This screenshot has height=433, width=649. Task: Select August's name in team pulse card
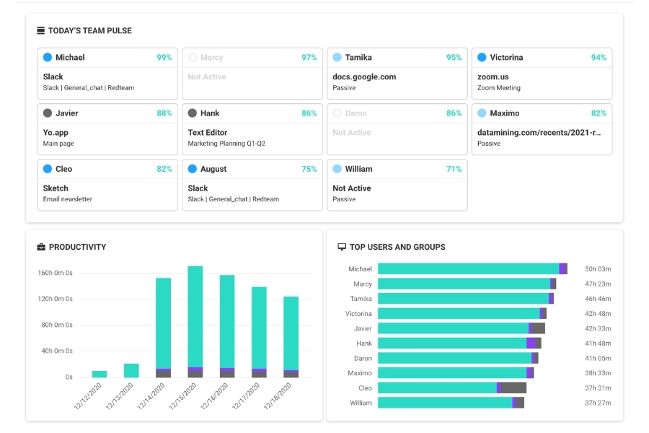click(x=213, y=169)
